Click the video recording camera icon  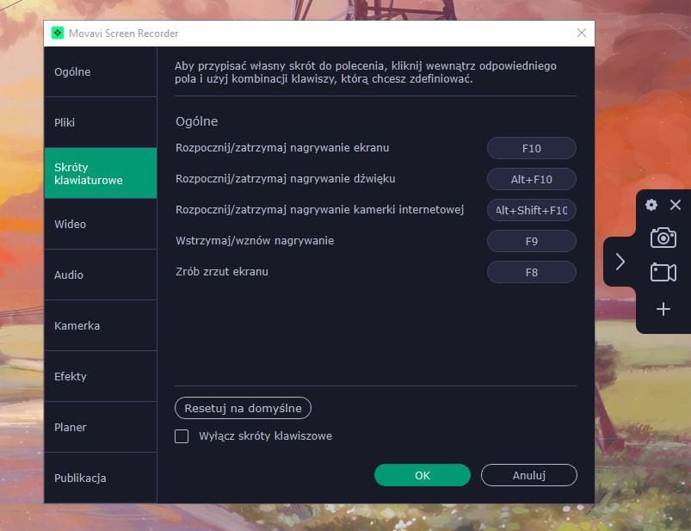tap(663, 273)
